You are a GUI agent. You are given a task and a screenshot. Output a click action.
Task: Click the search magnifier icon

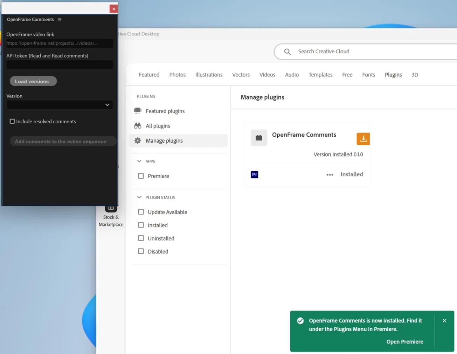(x=288, y=52)
